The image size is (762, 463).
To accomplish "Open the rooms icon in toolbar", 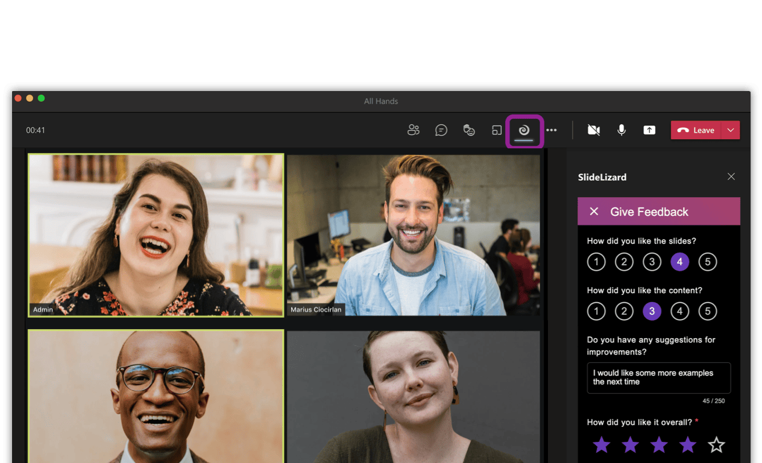I will 497,130.
